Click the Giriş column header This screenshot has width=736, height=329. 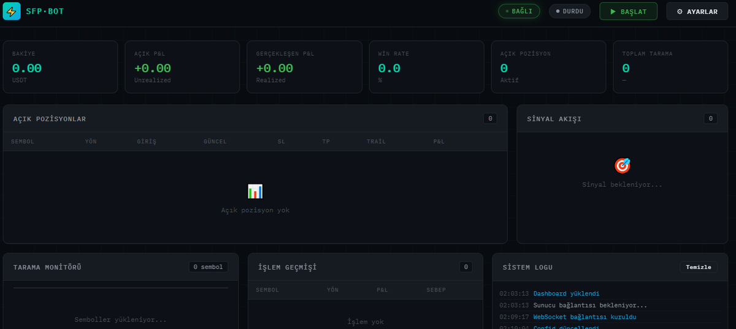click(x=147, y=142)
